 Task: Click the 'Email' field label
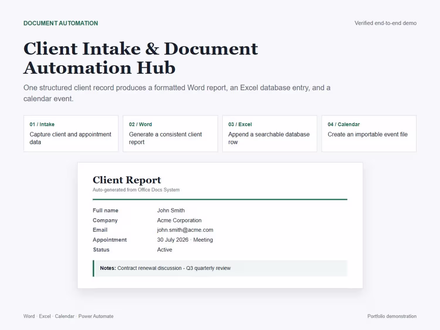(x=100, y=230)
